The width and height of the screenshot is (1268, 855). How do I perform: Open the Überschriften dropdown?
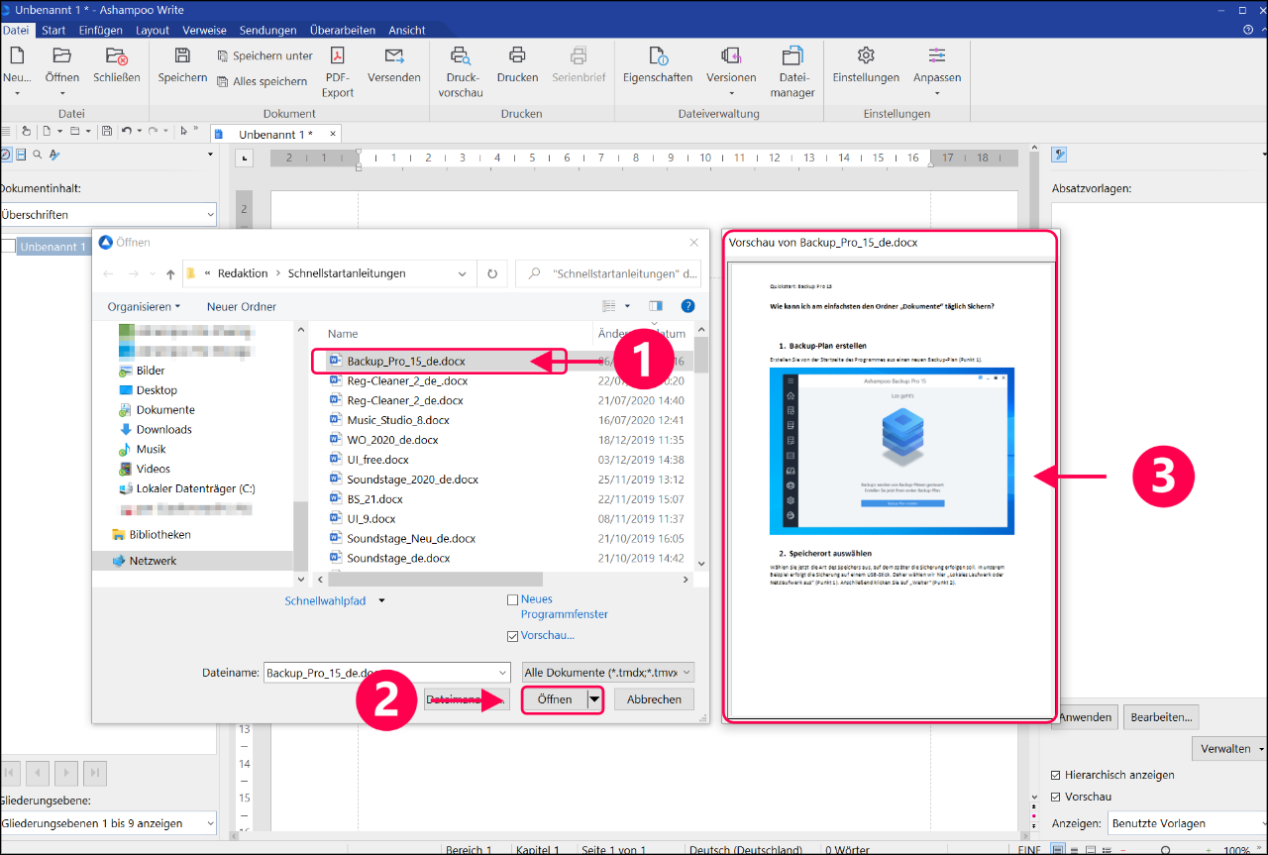pyautogui.click(x=108, y=214)
